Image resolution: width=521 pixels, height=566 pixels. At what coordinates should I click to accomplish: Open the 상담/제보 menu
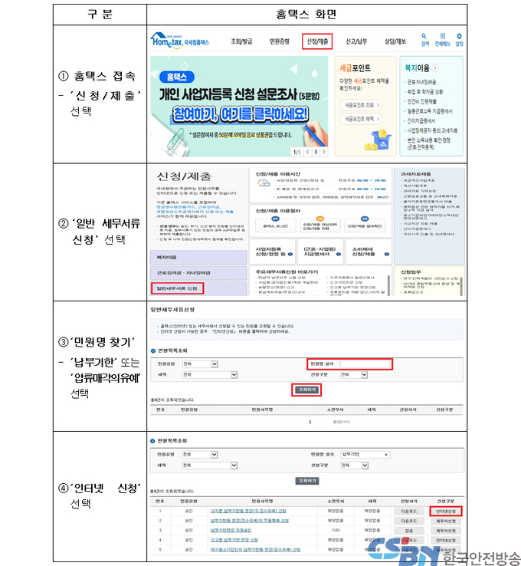click(395, 41)
